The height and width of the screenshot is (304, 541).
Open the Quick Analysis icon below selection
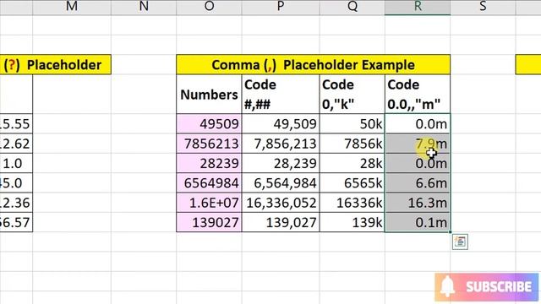coord(460,242)
